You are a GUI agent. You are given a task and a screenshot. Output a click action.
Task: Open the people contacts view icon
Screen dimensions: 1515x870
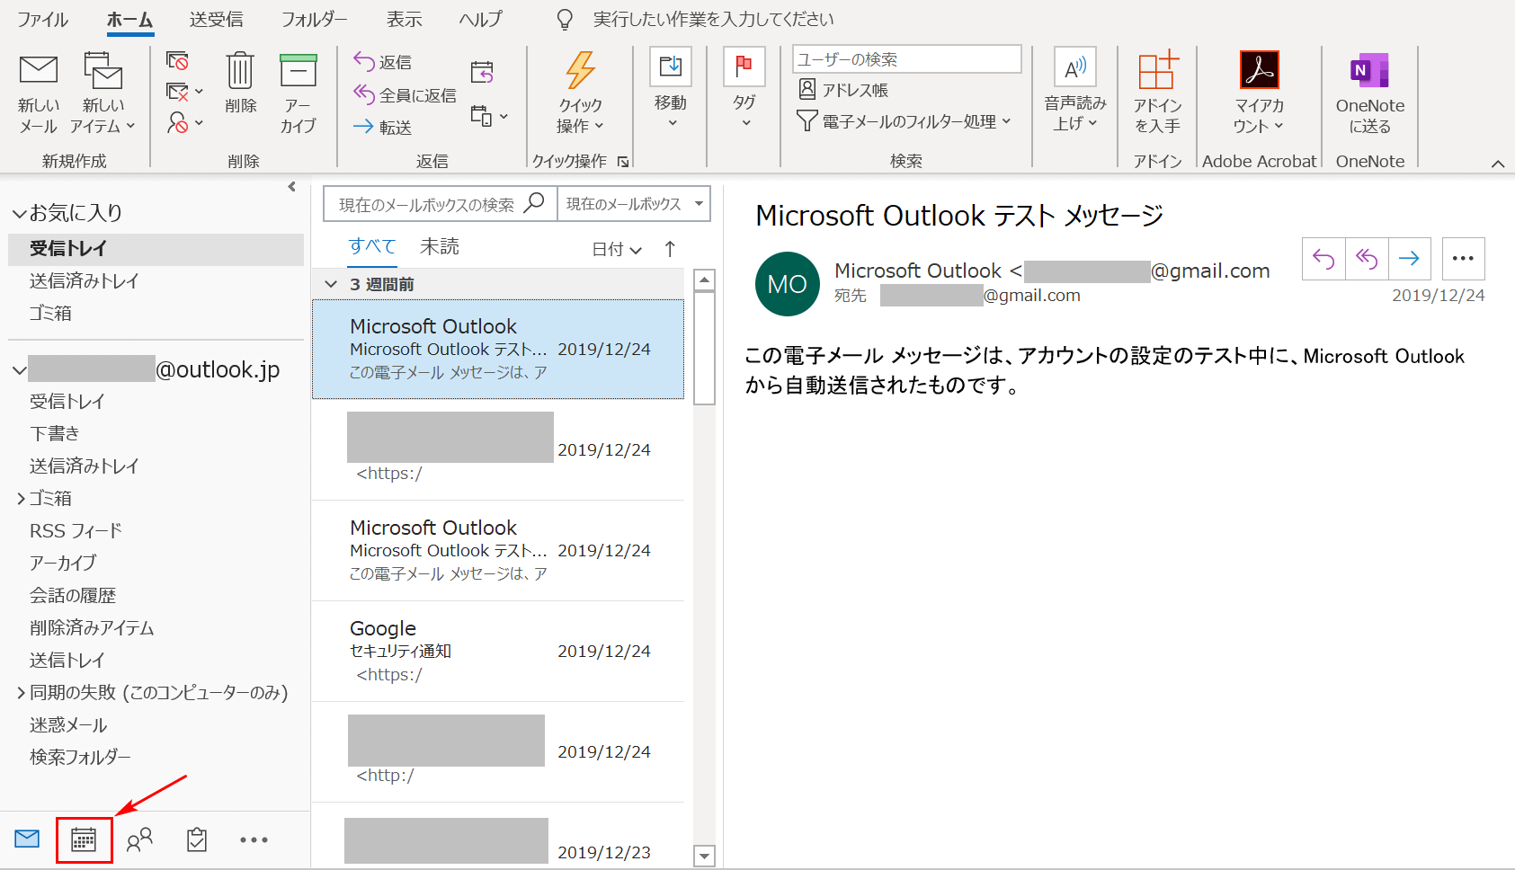point(139,840)
